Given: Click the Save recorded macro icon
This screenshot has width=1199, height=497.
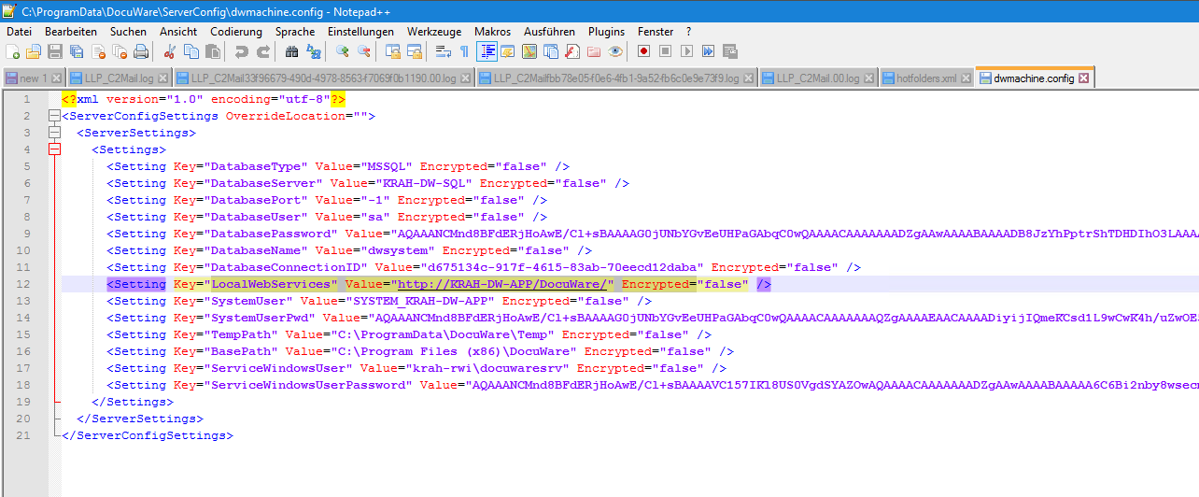Looking at the screenshot, I should (730, 51).
